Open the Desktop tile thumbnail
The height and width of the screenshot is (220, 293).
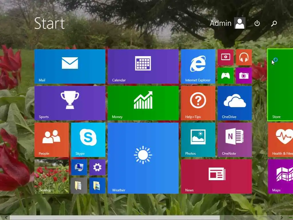tap(52, 176)
